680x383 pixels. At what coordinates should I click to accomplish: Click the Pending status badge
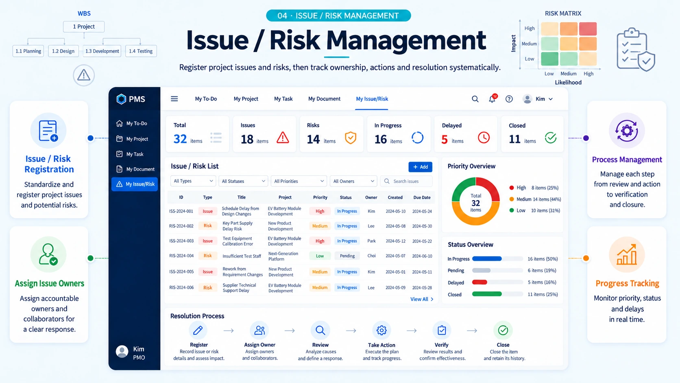[x=347, y=256]
